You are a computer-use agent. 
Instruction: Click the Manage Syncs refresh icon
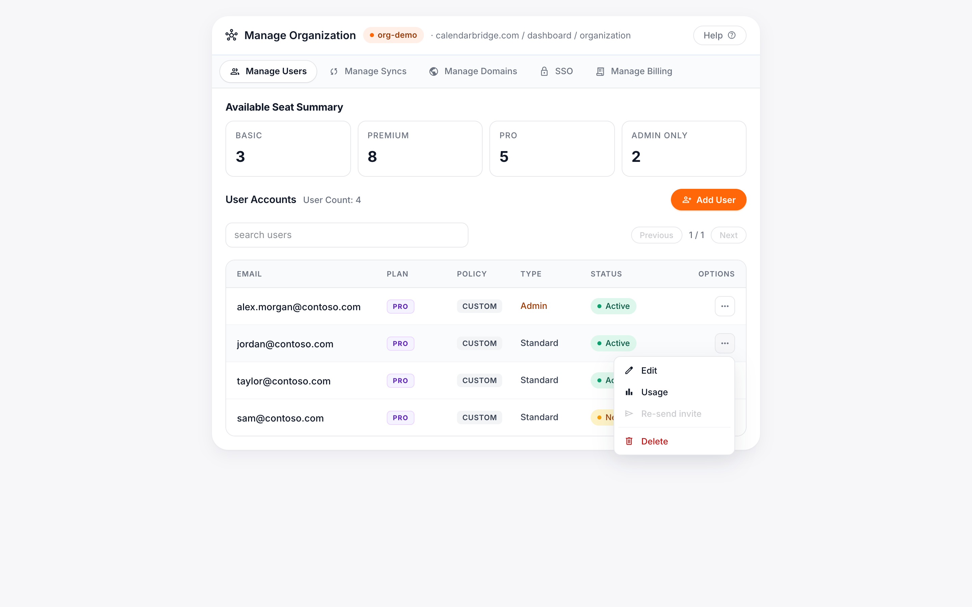point(334,71)
